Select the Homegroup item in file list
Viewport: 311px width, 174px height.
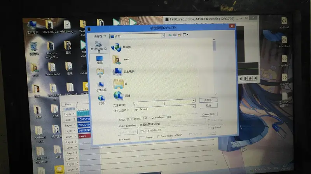121,47
